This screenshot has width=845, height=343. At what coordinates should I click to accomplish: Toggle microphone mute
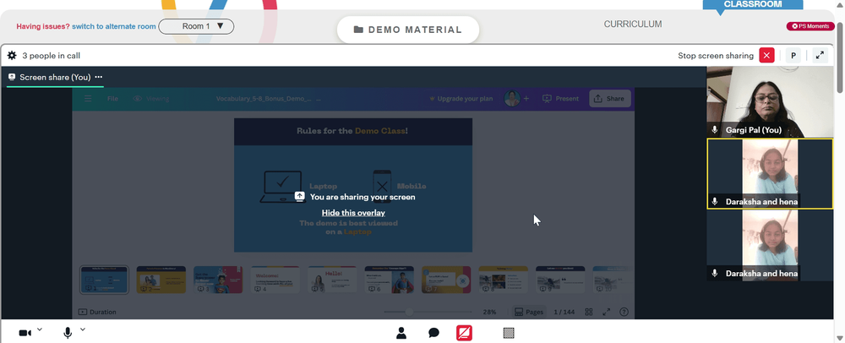(68, 334)
